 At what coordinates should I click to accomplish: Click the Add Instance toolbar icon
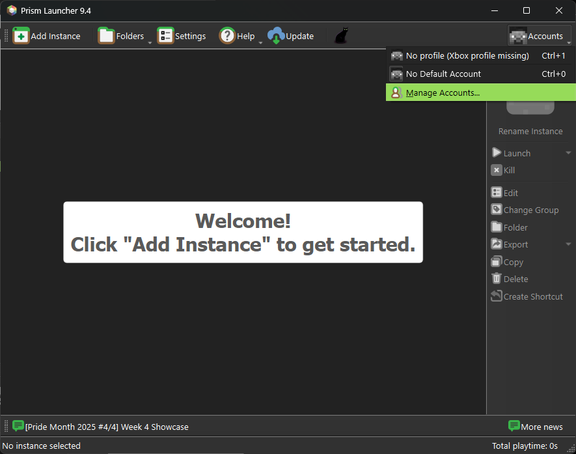point(21,36)
